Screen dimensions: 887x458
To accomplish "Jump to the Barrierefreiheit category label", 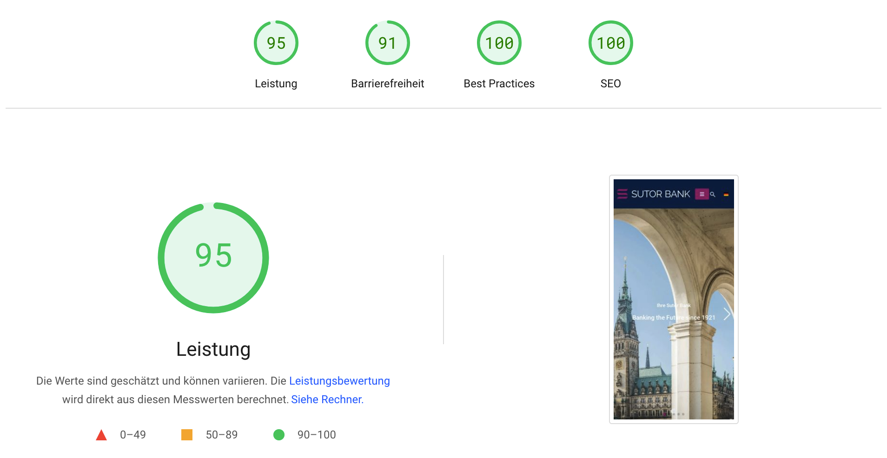I will click(388, 84).
